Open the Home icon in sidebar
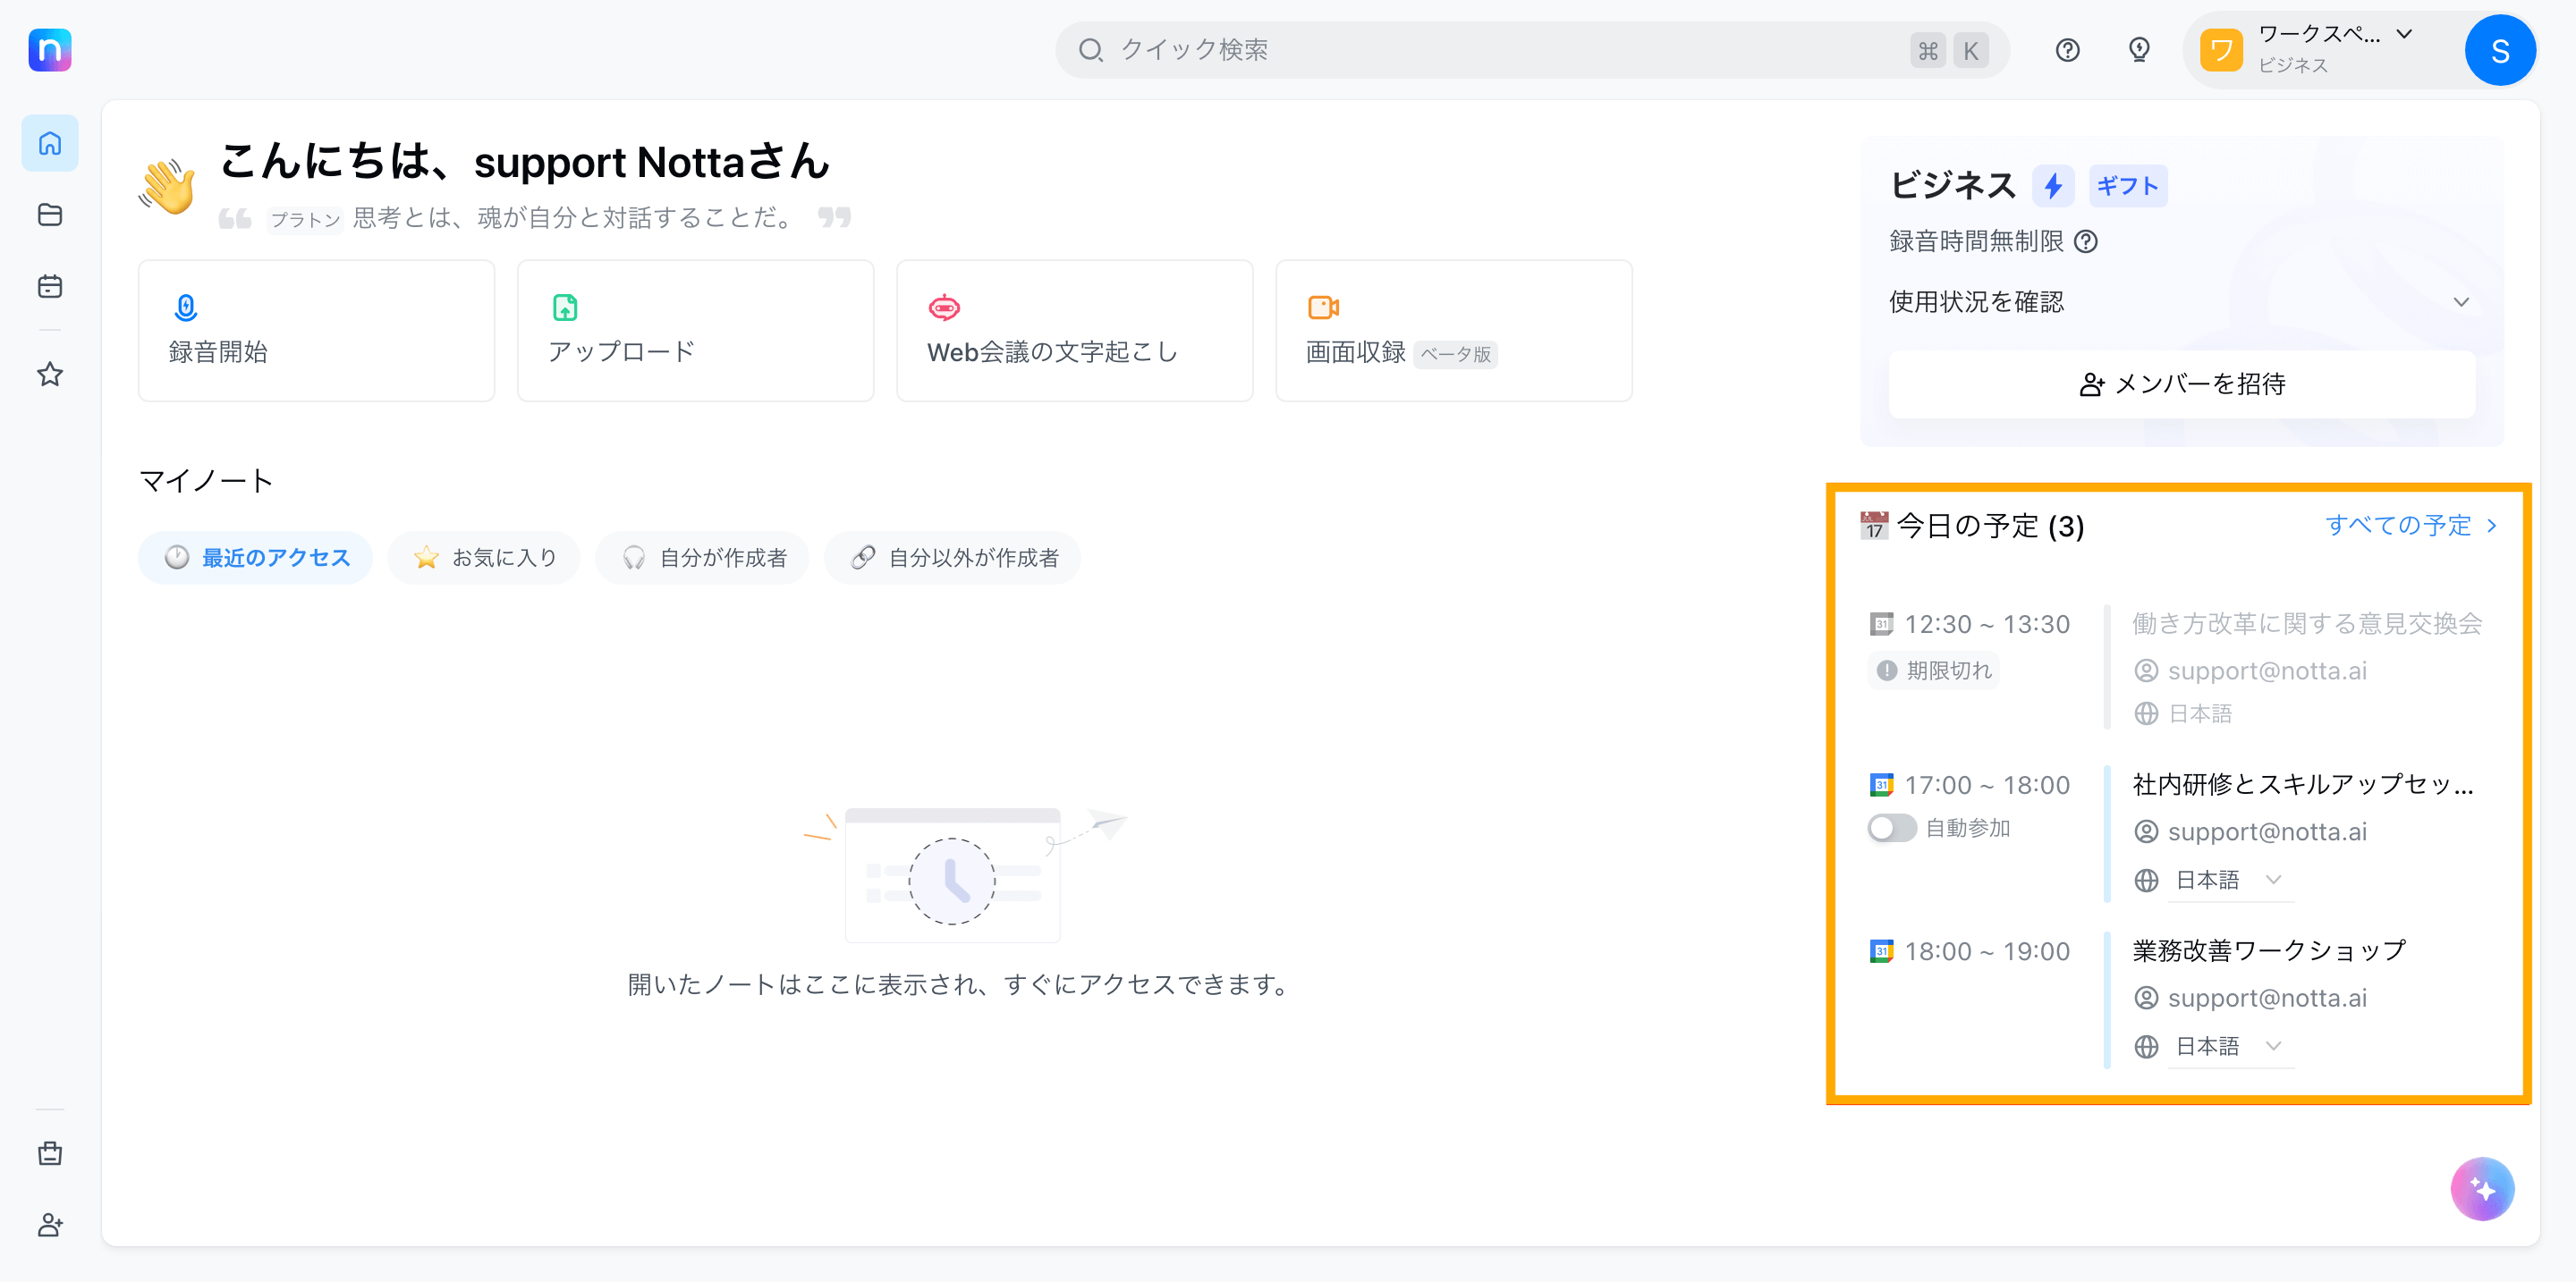 tap(50, 144)
